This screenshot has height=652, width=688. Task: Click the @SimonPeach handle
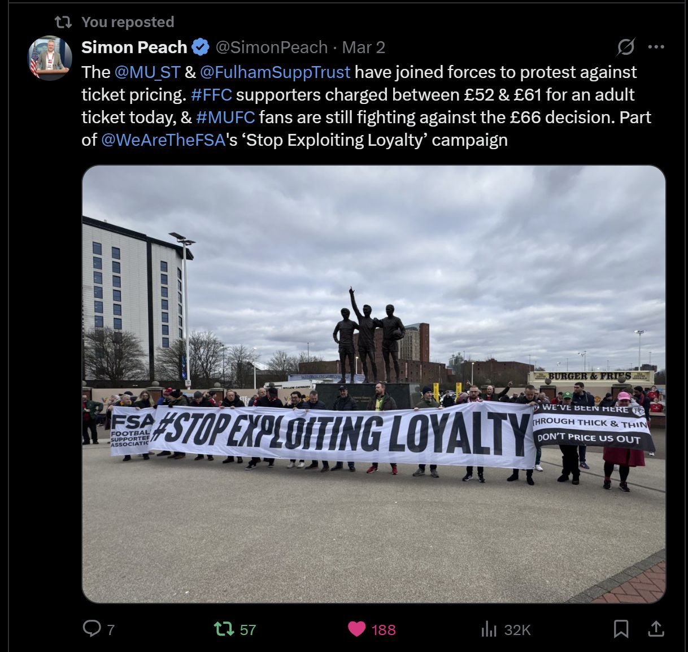coord(272,47)
